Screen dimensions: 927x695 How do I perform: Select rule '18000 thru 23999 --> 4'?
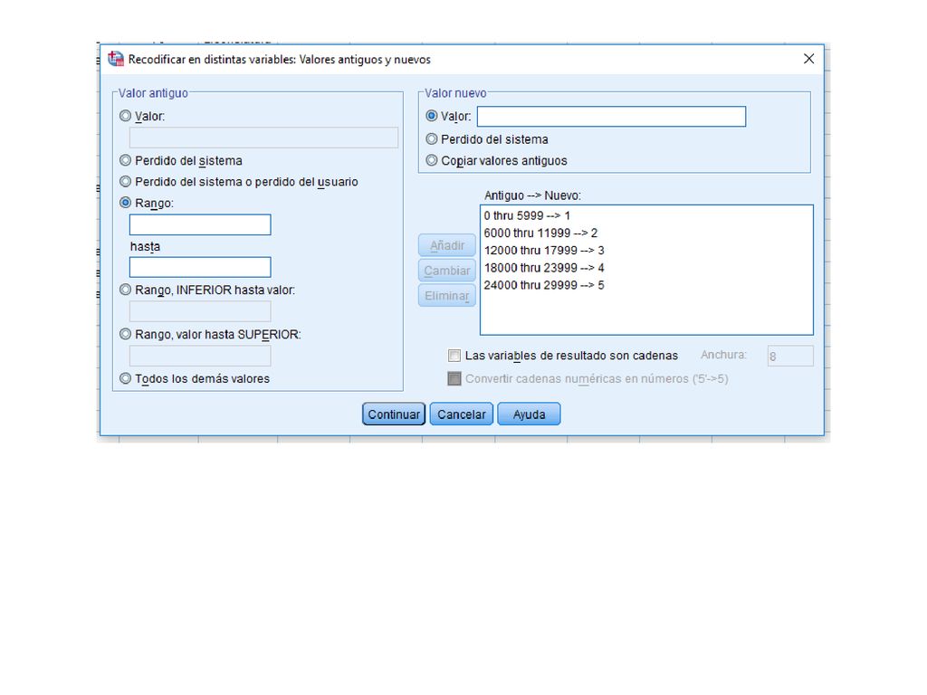544,268
